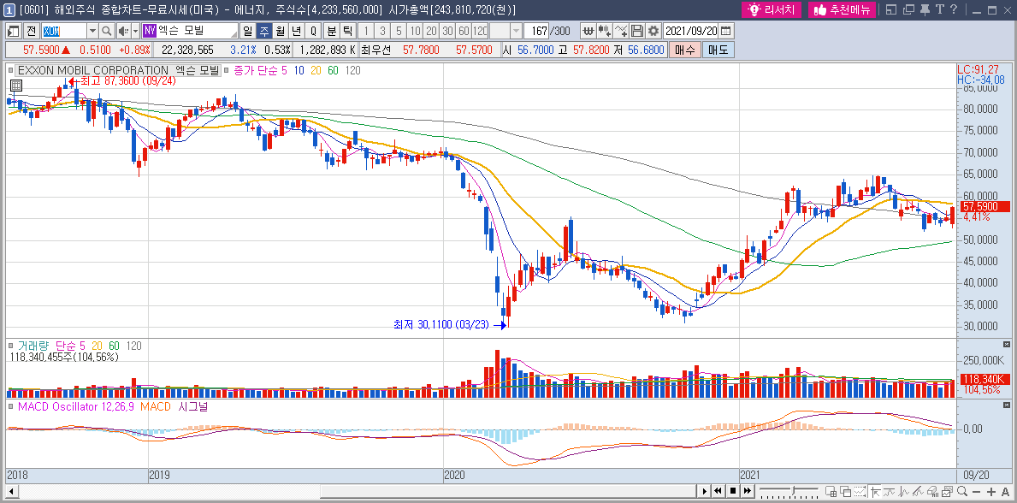Click the play button in bottom bar

pos(705,491)
